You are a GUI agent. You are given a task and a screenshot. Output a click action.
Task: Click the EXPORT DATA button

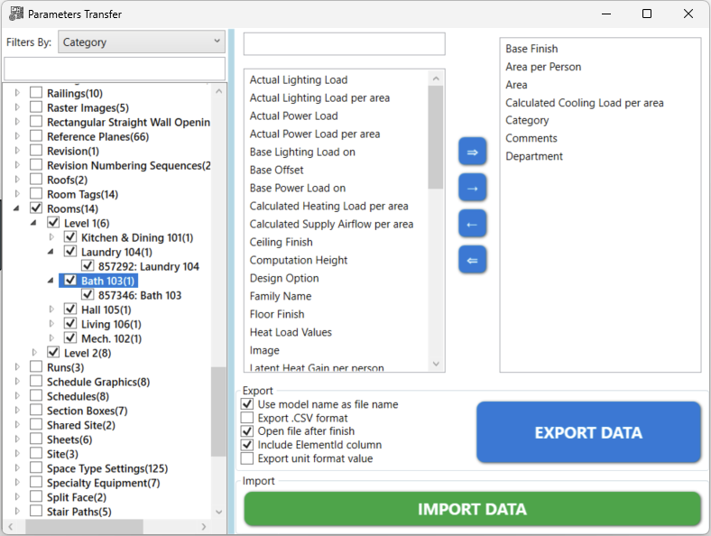588,432
